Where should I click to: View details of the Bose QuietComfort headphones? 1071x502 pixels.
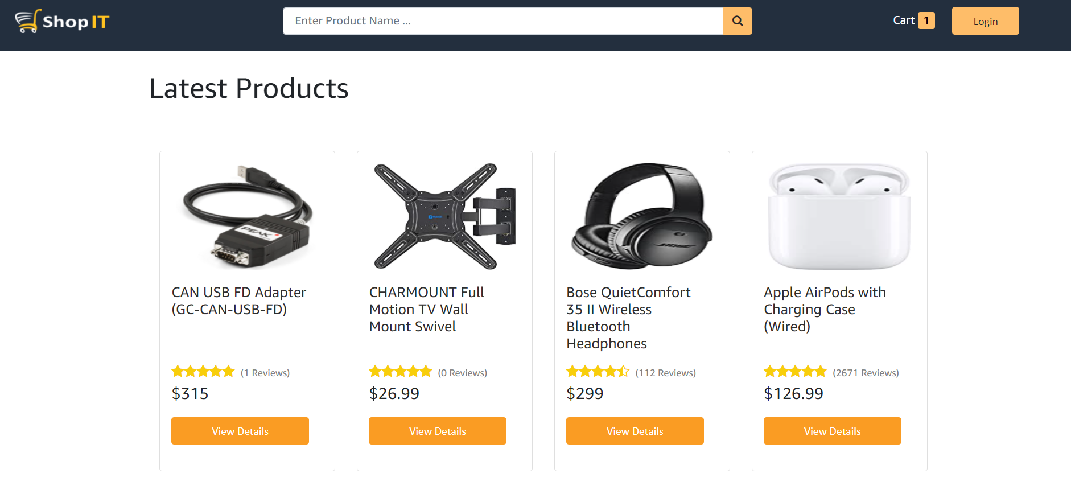[635, 431]
